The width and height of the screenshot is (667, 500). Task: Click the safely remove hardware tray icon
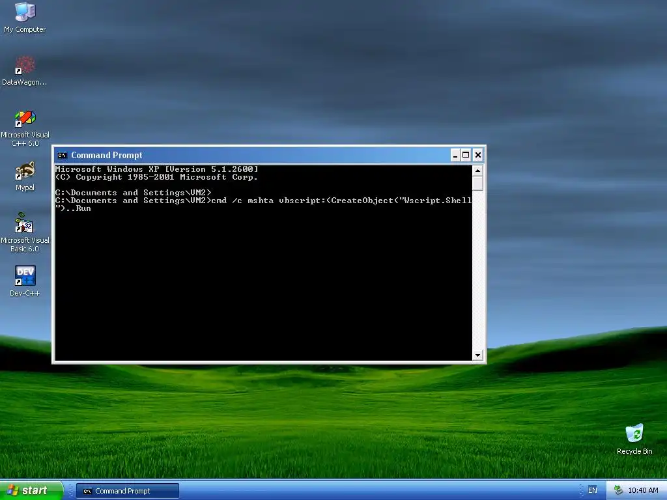(x=618, y=490)
